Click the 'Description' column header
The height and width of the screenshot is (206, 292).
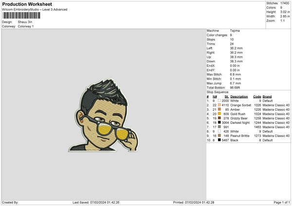pyautogui.click(x=239, y=97)
